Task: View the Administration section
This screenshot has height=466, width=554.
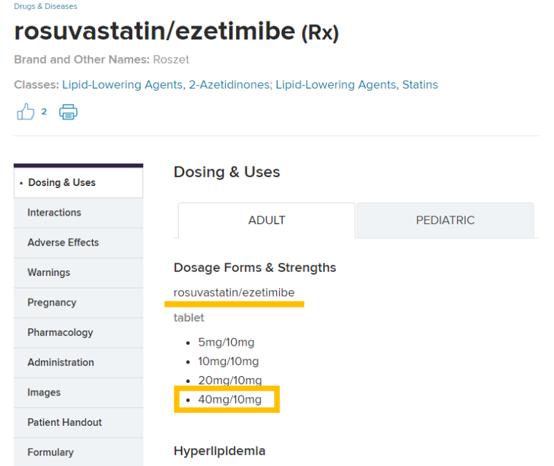Action: click(61, 362)
